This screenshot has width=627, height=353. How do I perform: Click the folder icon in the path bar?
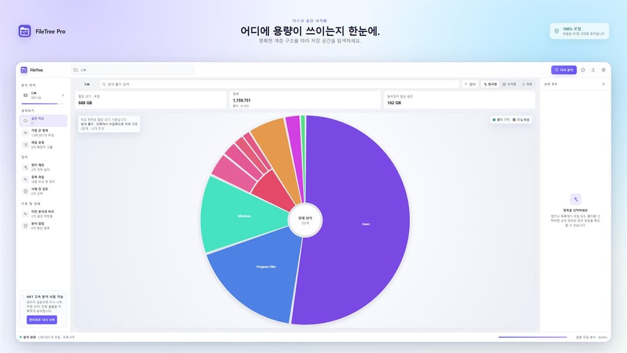(75, 70)
